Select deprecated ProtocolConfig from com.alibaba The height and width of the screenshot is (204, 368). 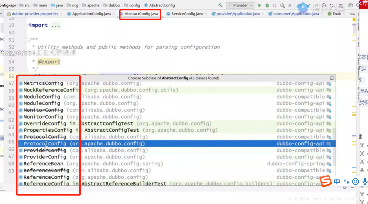(177, 137)
